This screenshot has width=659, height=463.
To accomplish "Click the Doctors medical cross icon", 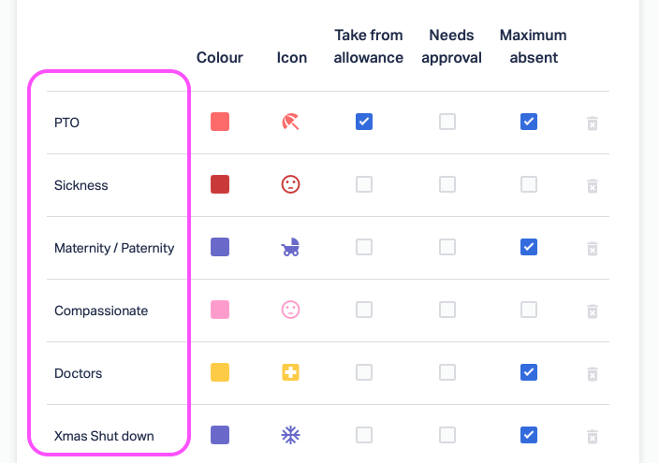I will click(290, 372).
